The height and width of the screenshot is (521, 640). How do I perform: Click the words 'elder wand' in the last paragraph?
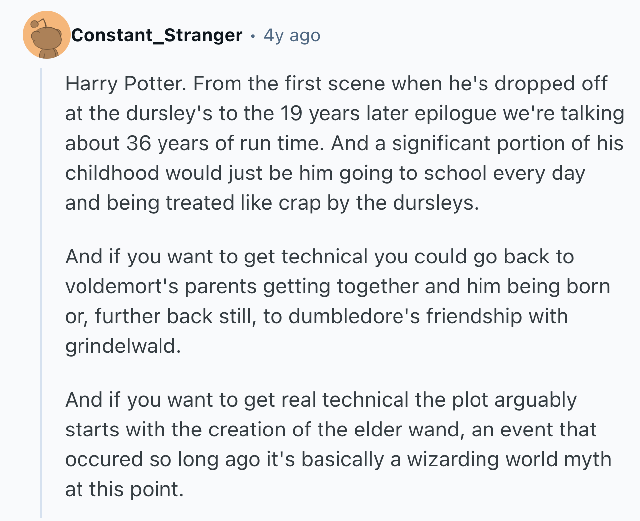pyautogui.click(x=410, y=430)
